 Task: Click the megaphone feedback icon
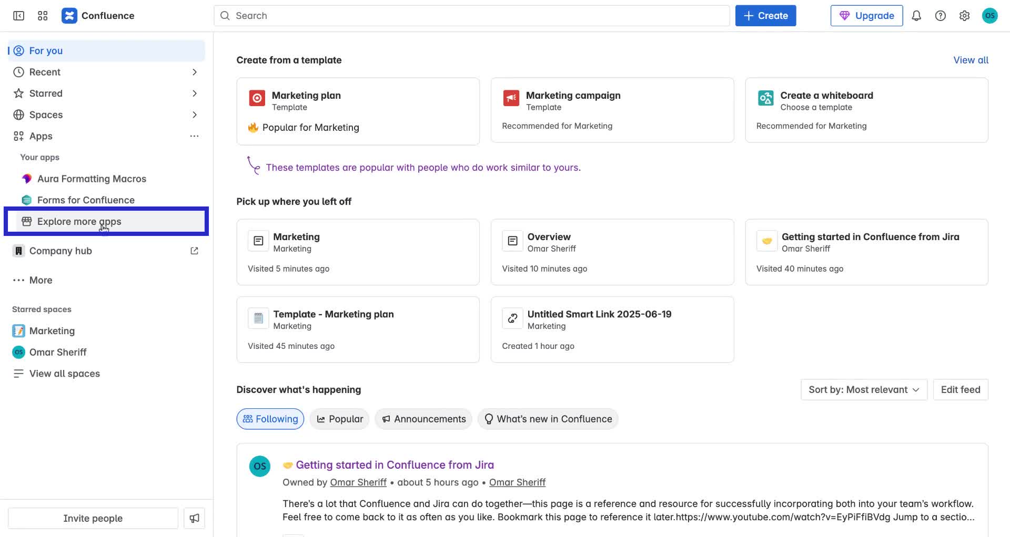coord(194,518)
